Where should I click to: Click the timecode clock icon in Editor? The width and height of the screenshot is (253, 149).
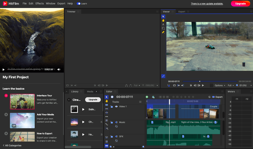pyautogui.click(x=112, y=97)
